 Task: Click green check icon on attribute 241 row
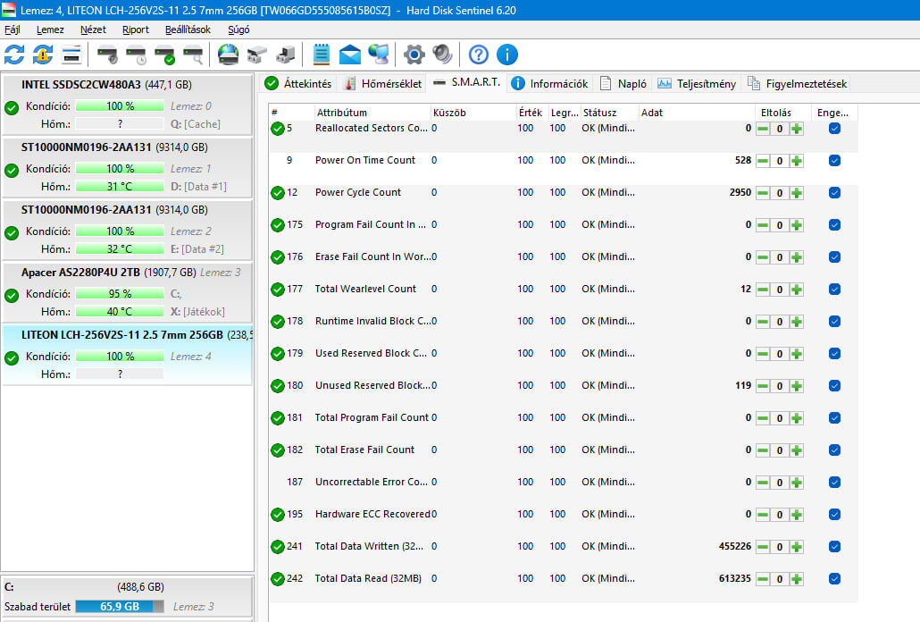pos(278,547)
